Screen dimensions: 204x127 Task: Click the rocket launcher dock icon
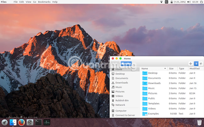tap(4, 122)
